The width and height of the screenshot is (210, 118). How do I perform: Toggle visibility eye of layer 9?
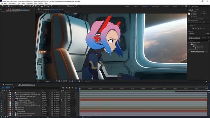pyautogui.click(x=1, y=108)
